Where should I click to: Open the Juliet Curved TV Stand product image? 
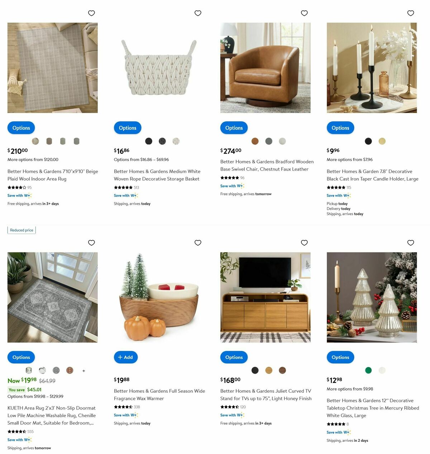[x=266, y=297]
